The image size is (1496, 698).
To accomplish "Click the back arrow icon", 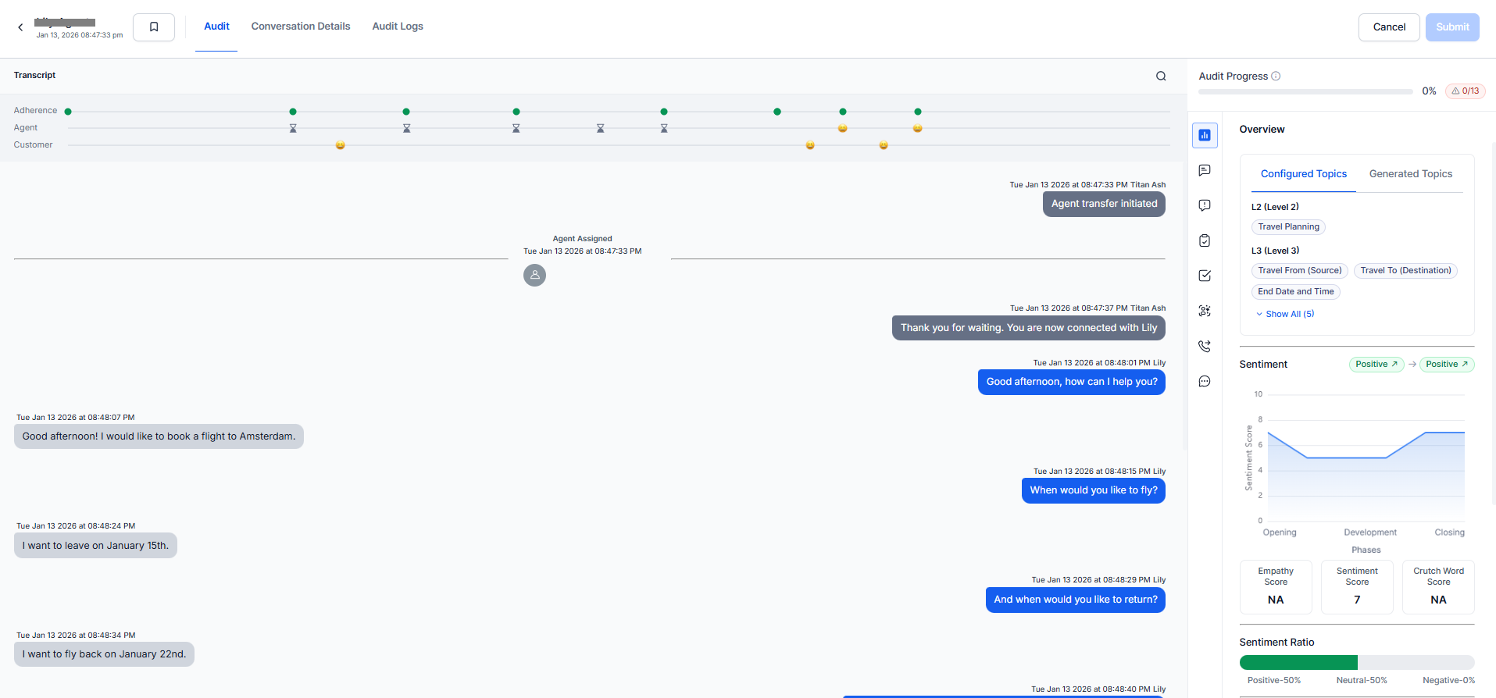I will [x=20, y=27].
